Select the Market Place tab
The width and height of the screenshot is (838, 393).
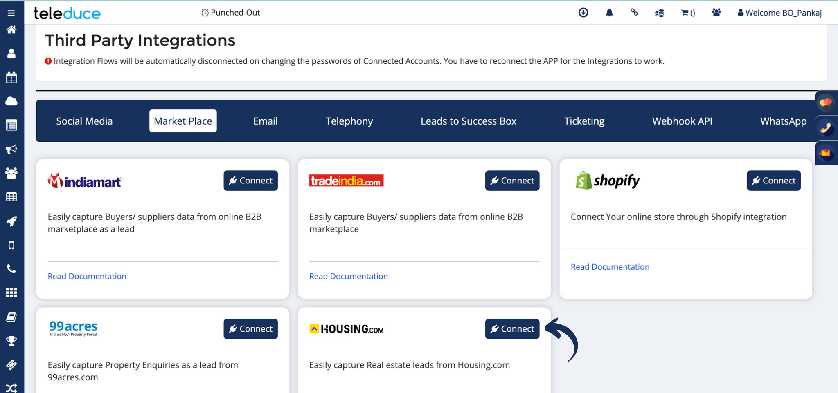(183, 121)
